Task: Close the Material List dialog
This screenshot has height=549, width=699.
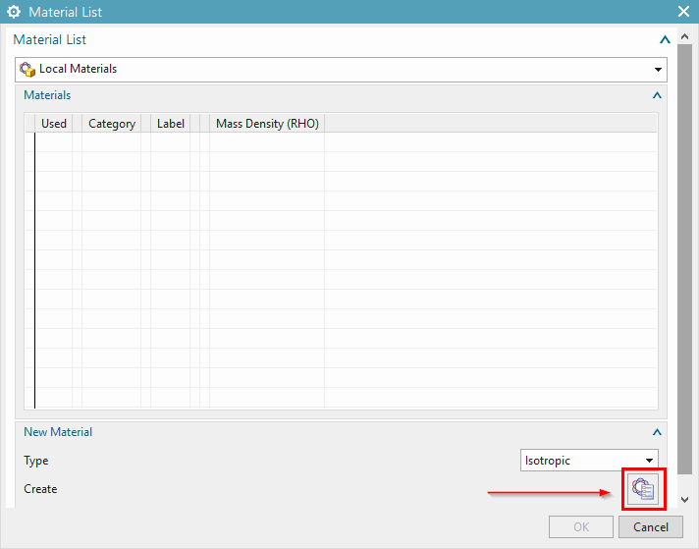Action: [x=684, y=12]
